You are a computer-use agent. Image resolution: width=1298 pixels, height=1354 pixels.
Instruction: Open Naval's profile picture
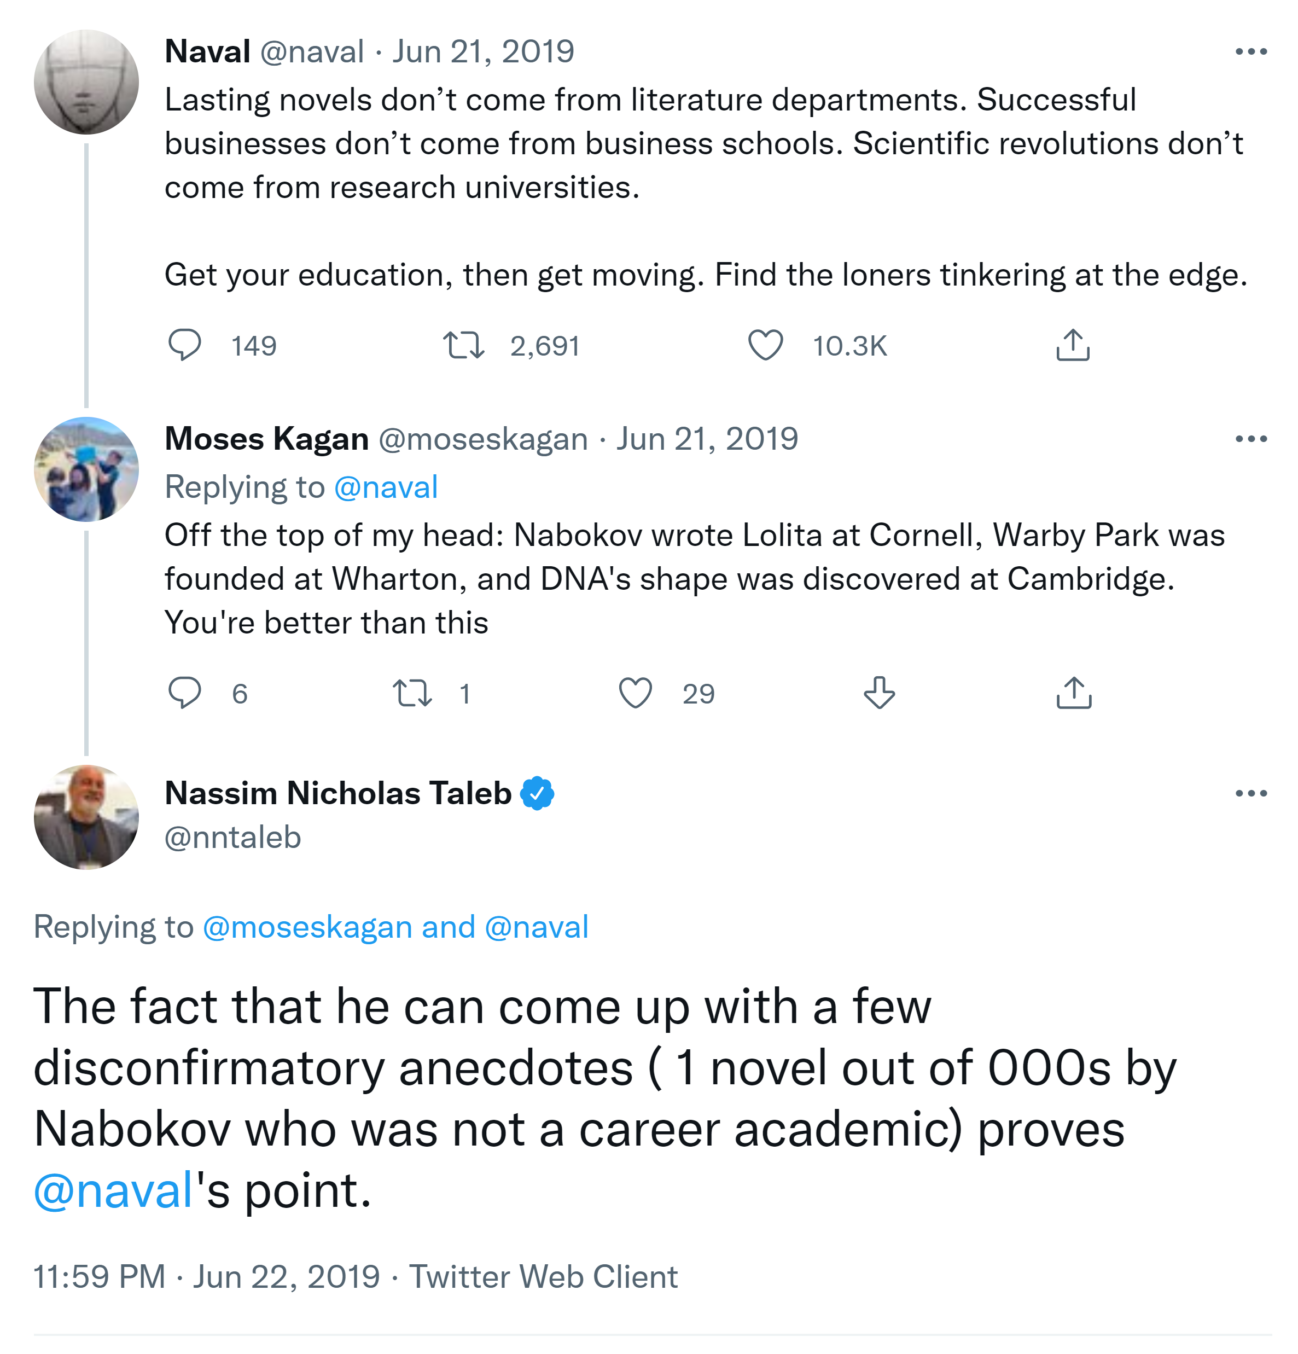coord(86,82)
